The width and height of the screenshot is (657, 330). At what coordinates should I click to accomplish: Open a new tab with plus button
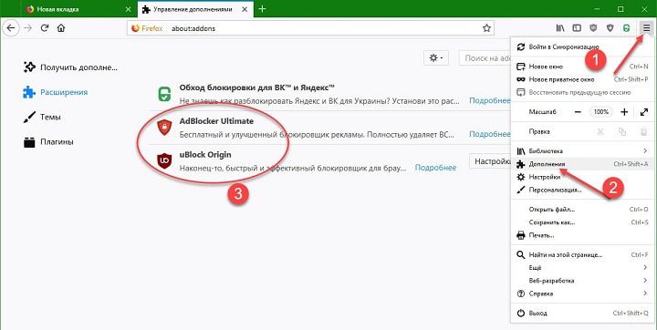262,9
